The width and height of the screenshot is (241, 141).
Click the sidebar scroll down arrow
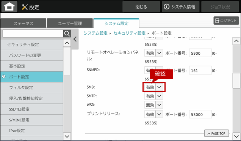coord(67,136)
